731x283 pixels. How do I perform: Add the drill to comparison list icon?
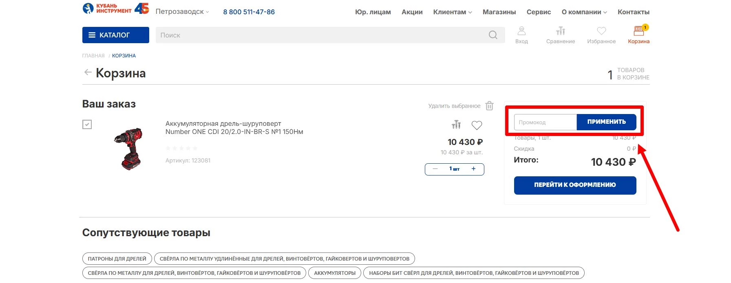point(456,125)
